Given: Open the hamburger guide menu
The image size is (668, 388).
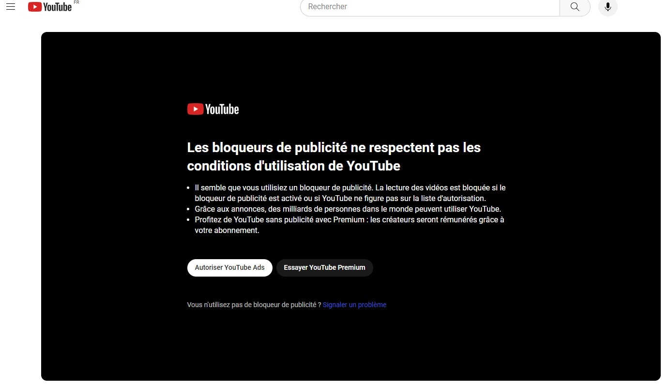Looking at the screenshot, I should tap(11, 7).
